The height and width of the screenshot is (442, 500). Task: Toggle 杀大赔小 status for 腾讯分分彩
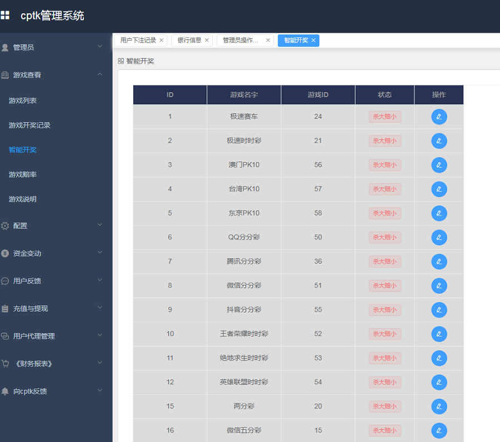pos(384,262)
